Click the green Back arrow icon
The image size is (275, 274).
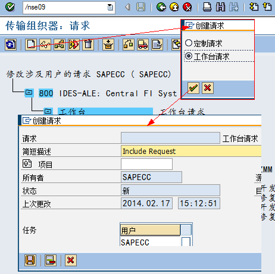(x=161, y=7)
